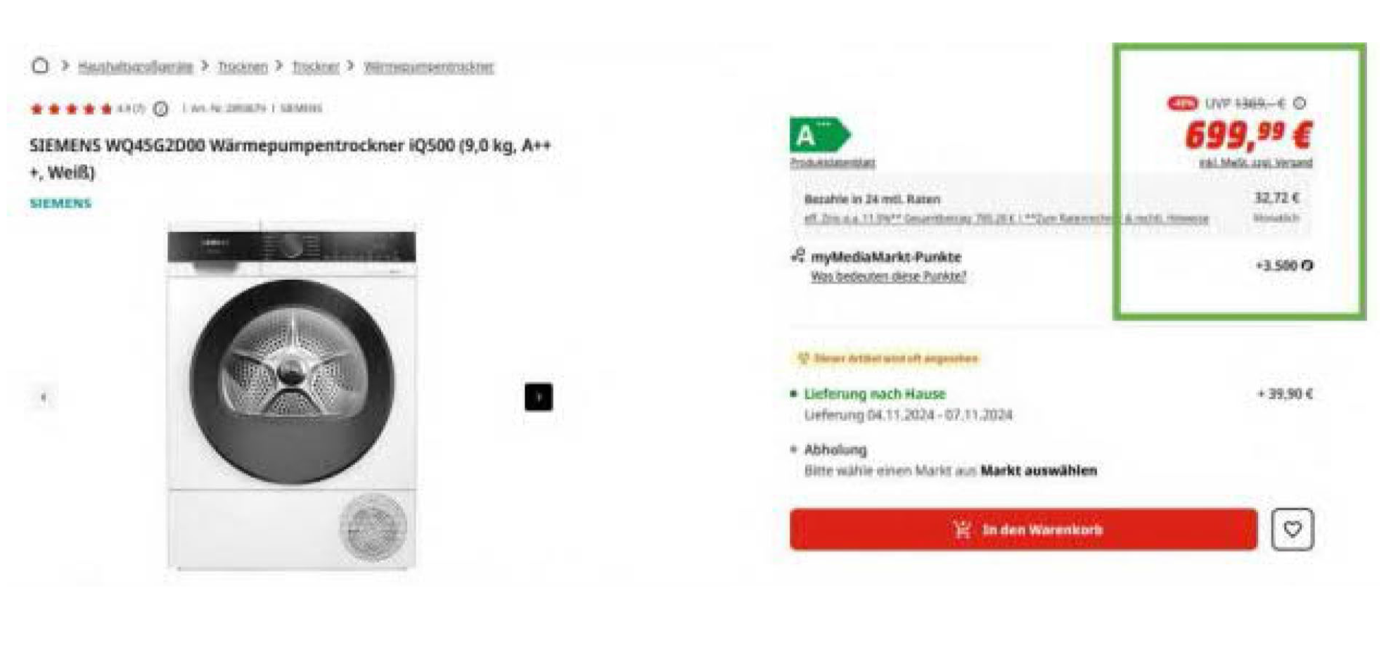Open the Produktdatenblatt link
This screenshot has width=1391, height=662.
833,163
